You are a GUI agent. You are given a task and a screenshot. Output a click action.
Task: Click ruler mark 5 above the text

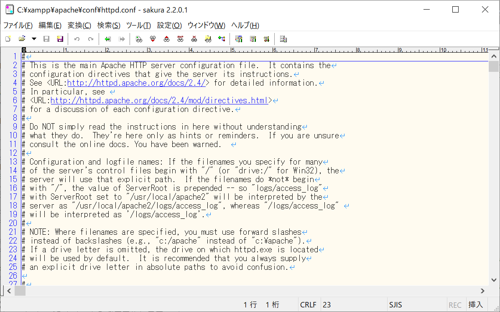click(233, 50)
